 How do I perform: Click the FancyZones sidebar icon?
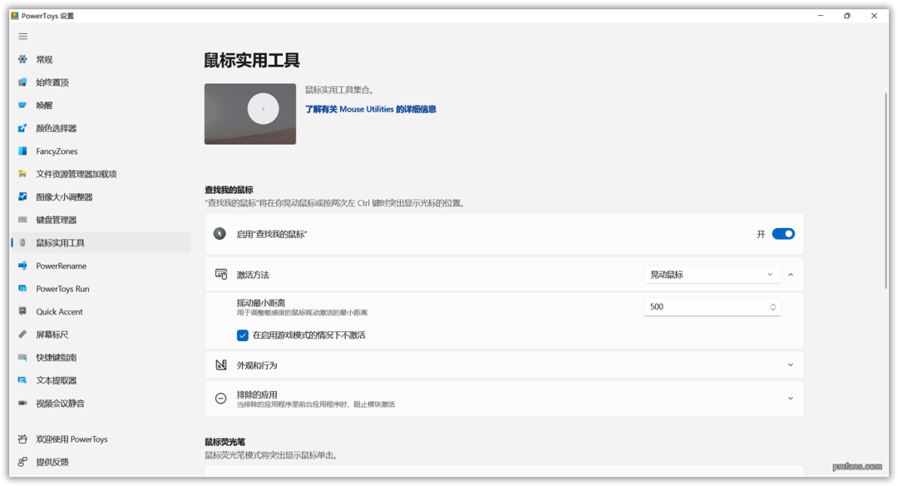click(x=22, y=151)
